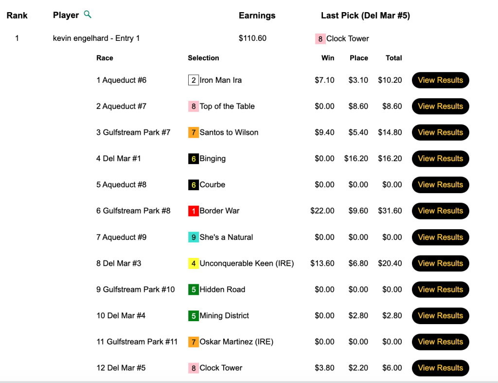Click the orange 7 badge beside Santos to Wilson
Viewport: 498px width, 383px height.
[193, 132]
